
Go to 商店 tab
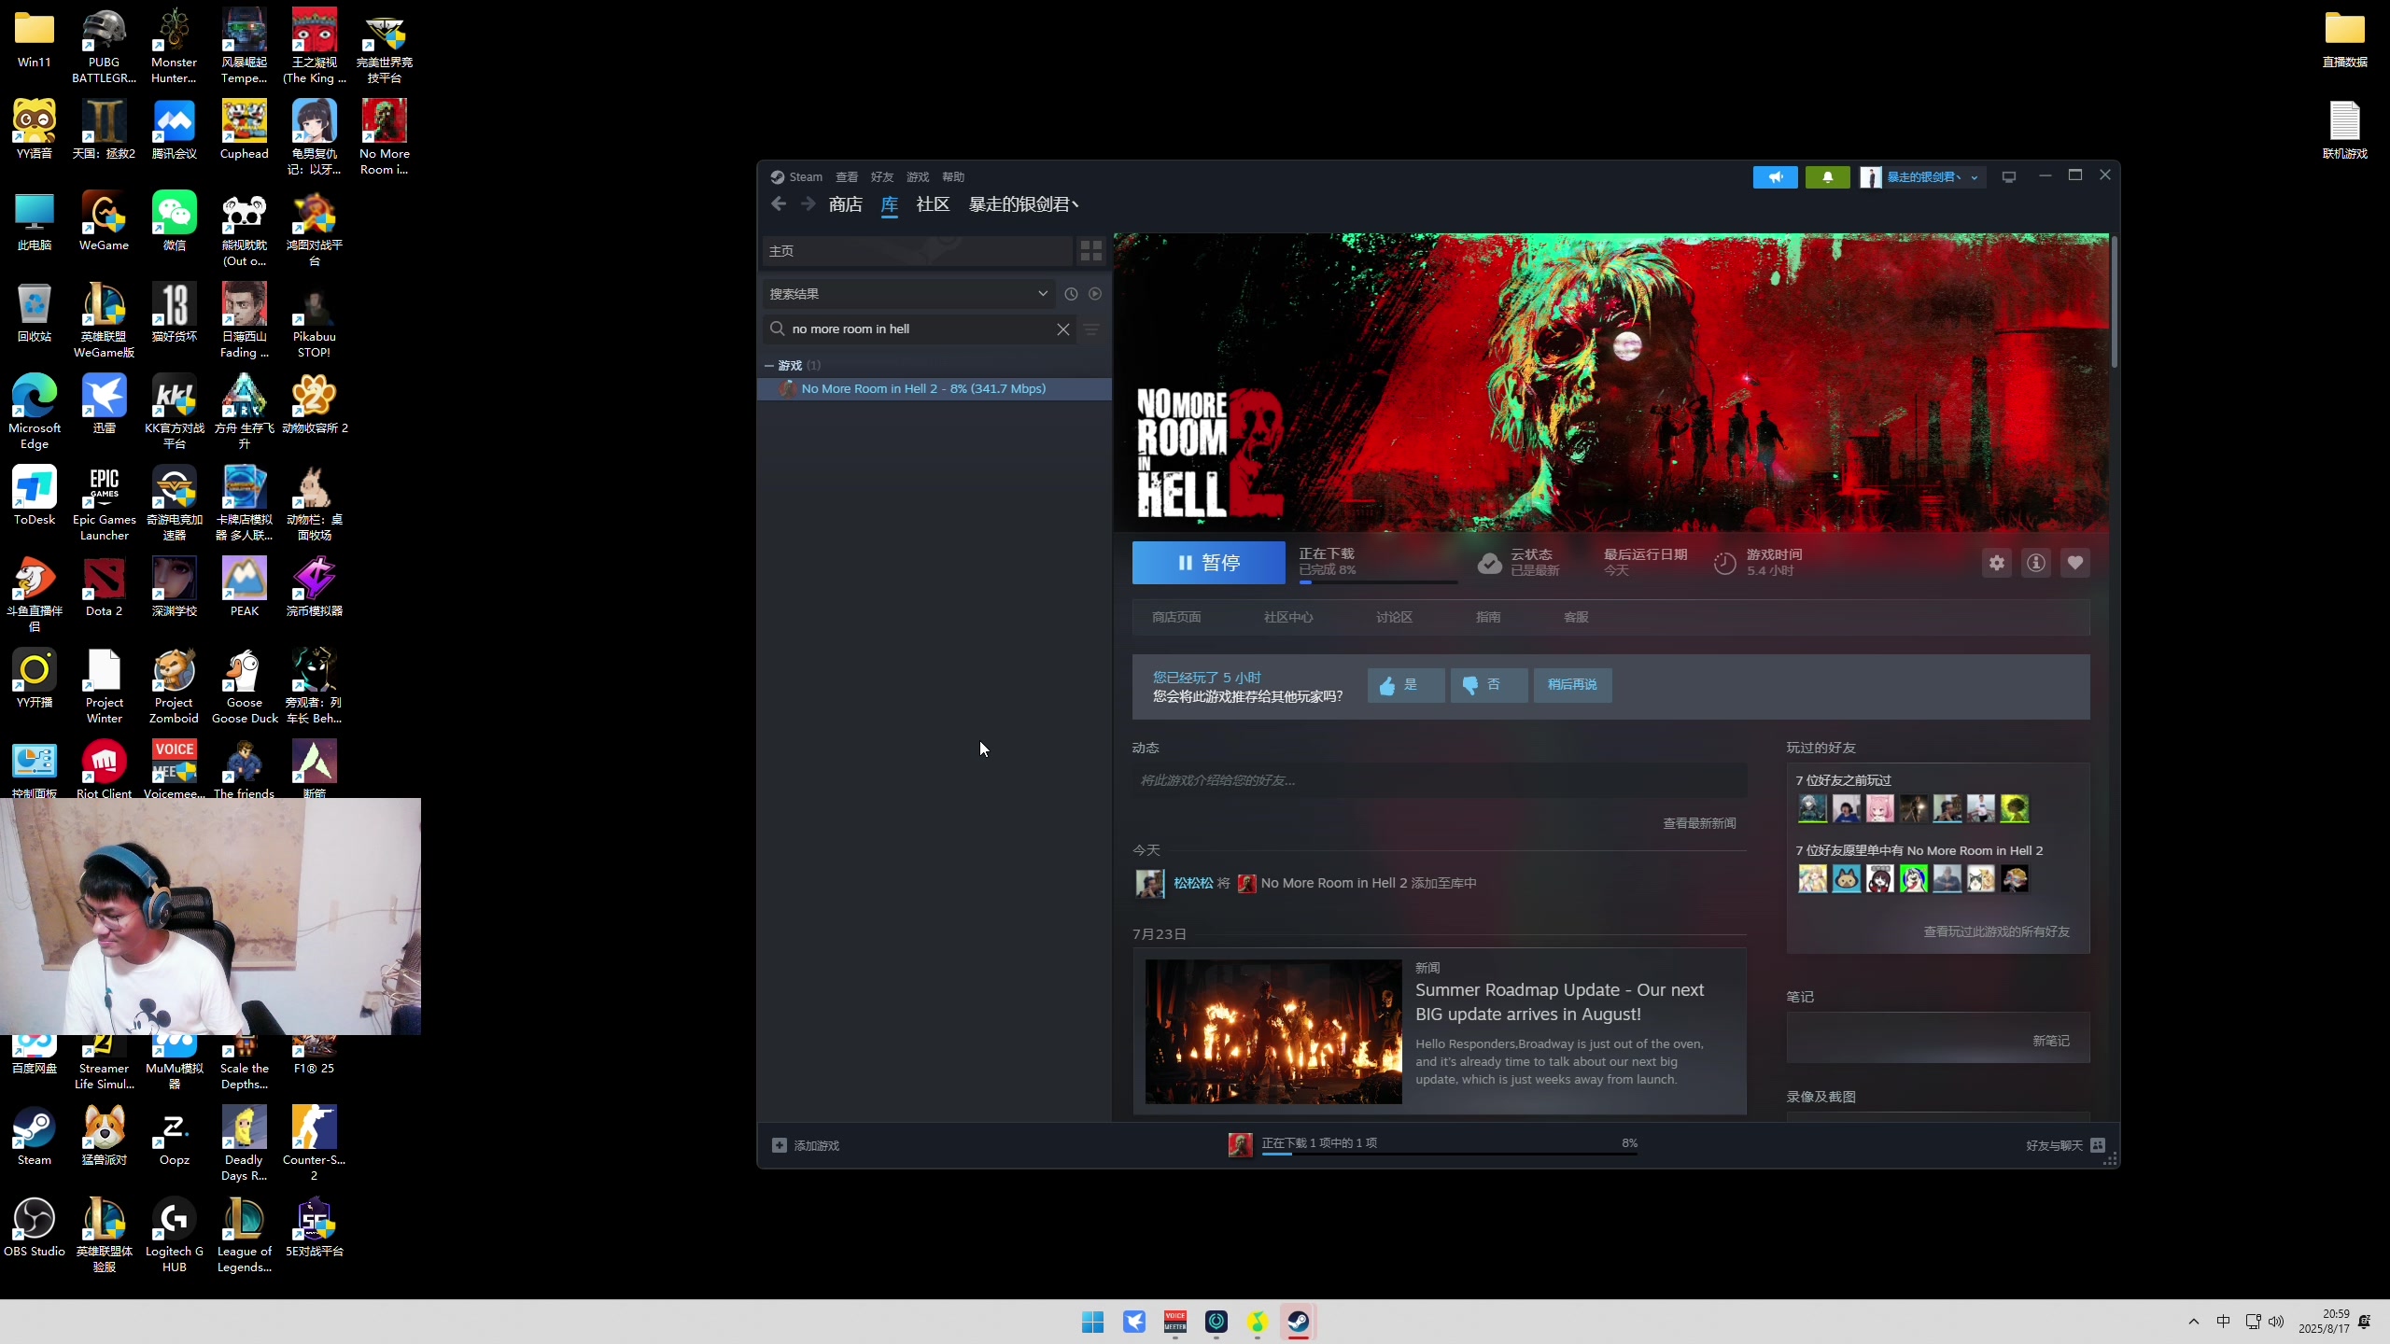(845, 204)
